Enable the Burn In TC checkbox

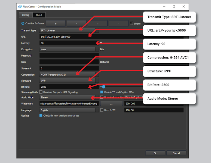tap(102, 110)
